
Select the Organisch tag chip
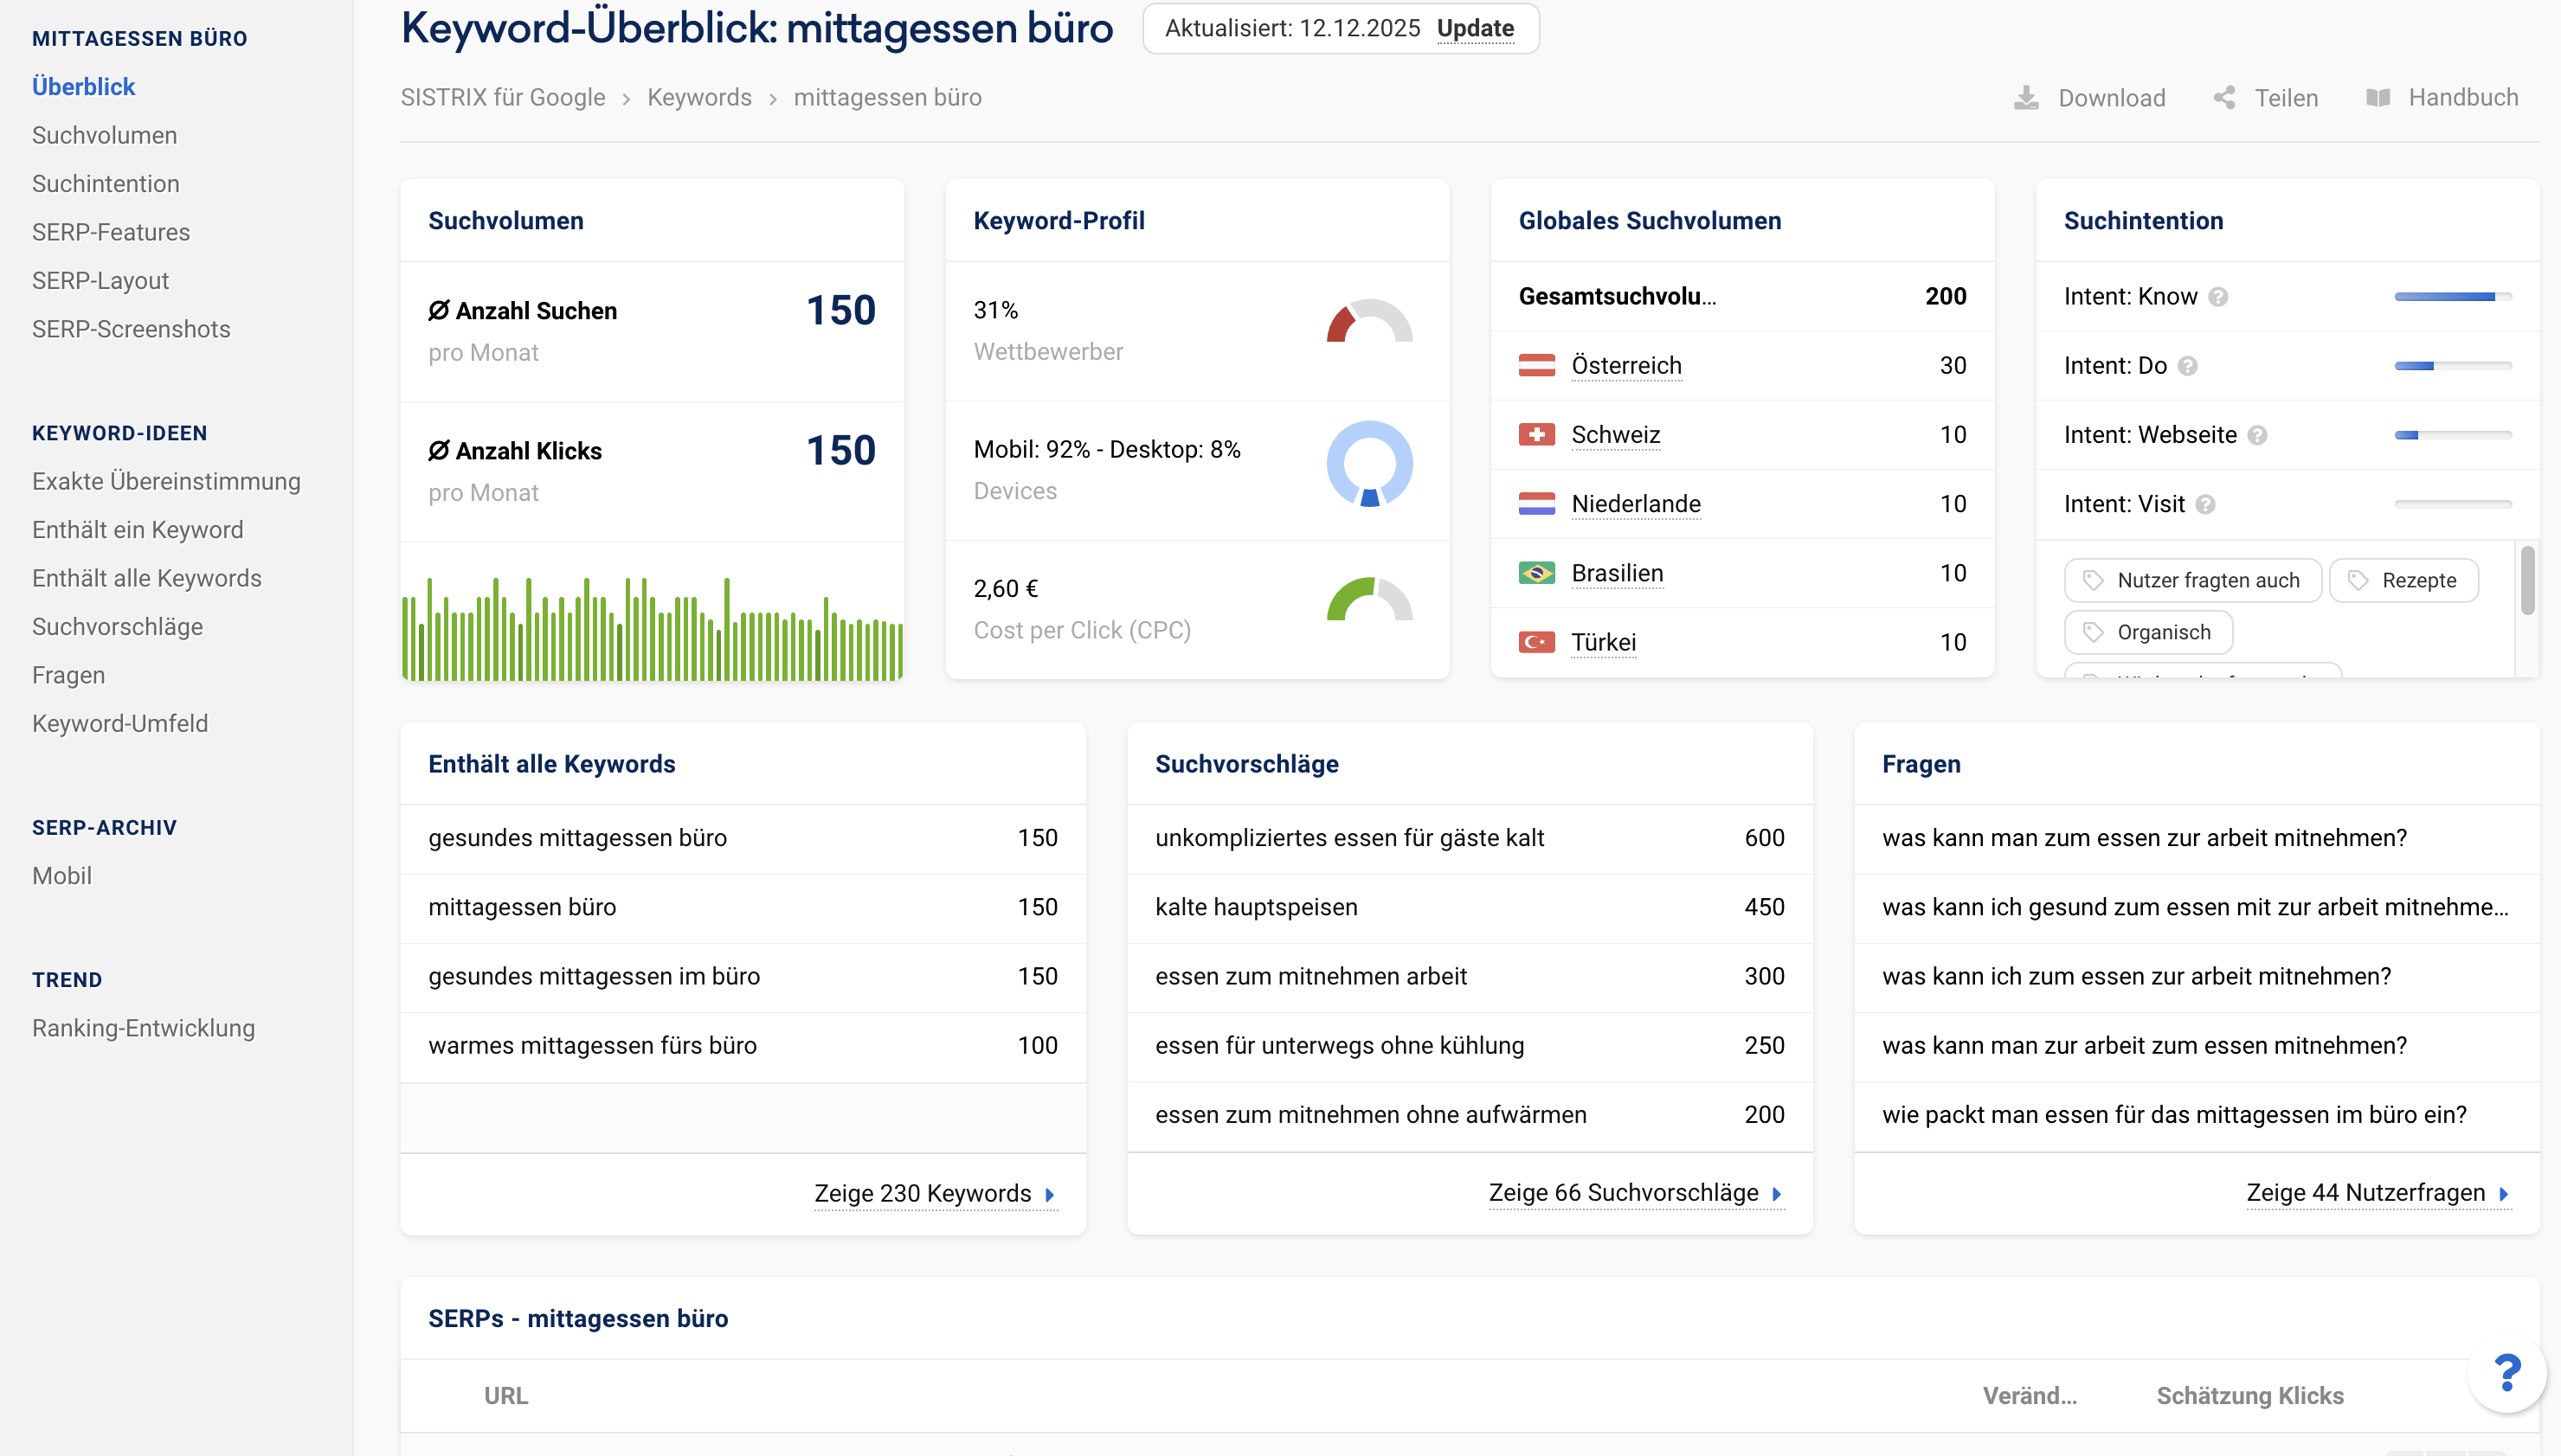(2148, 632)
